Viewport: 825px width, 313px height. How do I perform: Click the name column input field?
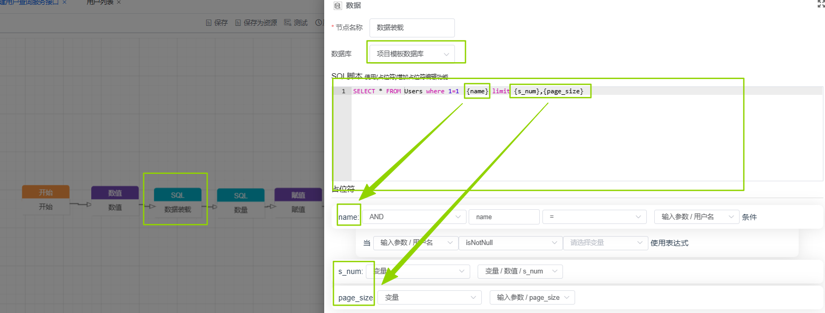click(503, 217)
